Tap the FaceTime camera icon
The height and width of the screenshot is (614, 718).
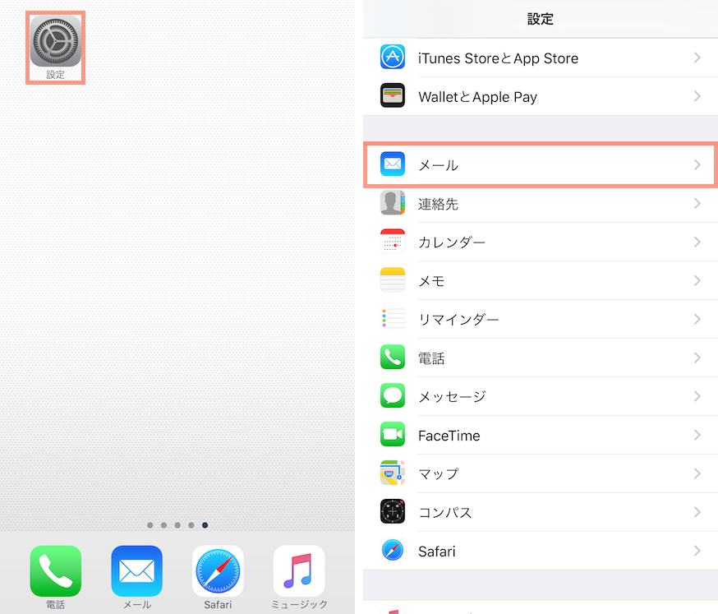(x=393, y=434)
